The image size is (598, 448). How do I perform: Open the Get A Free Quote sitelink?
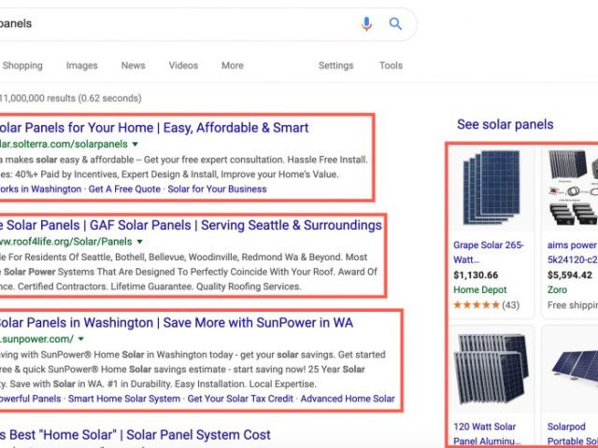tap(122, 189)
